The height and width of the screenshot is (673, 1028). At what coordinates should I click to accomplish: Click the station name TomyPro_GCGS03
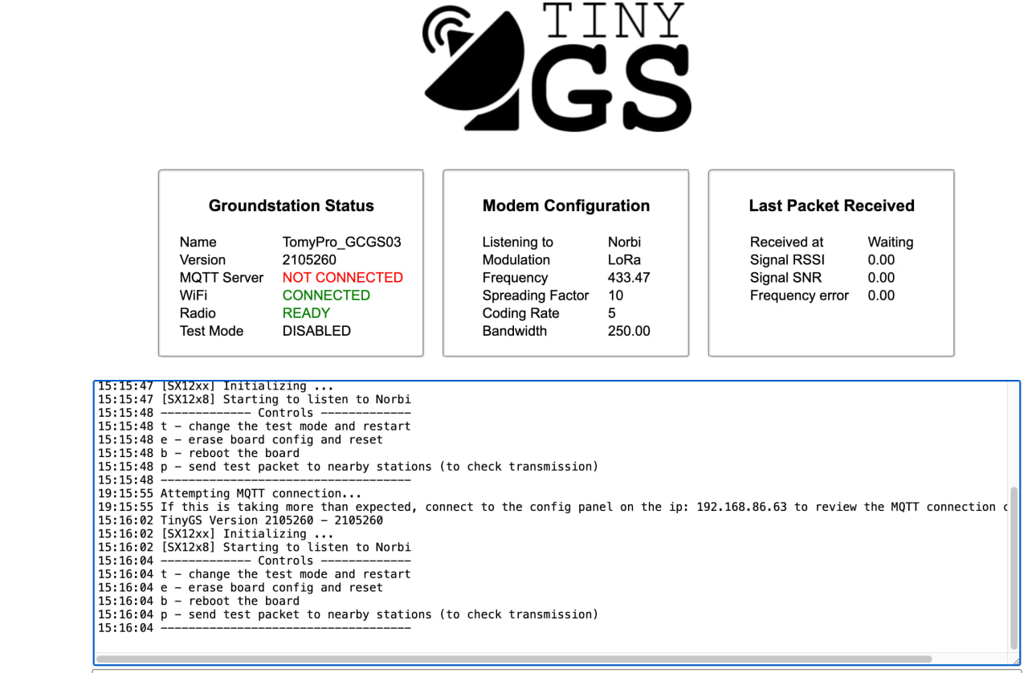[x=341, y=242]
